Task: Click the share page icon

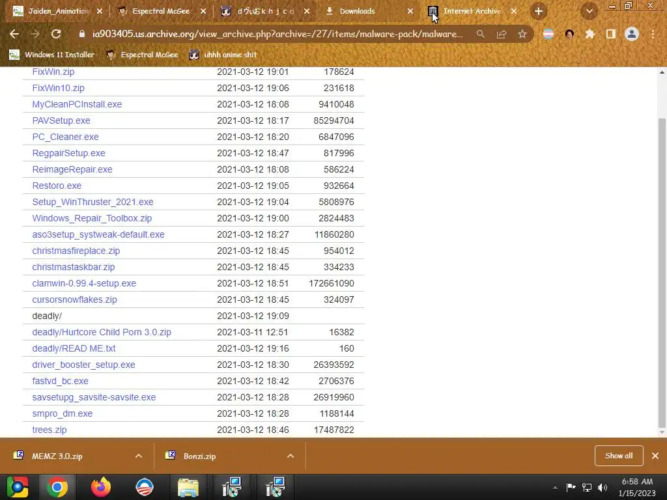Action: click(501, 34)
